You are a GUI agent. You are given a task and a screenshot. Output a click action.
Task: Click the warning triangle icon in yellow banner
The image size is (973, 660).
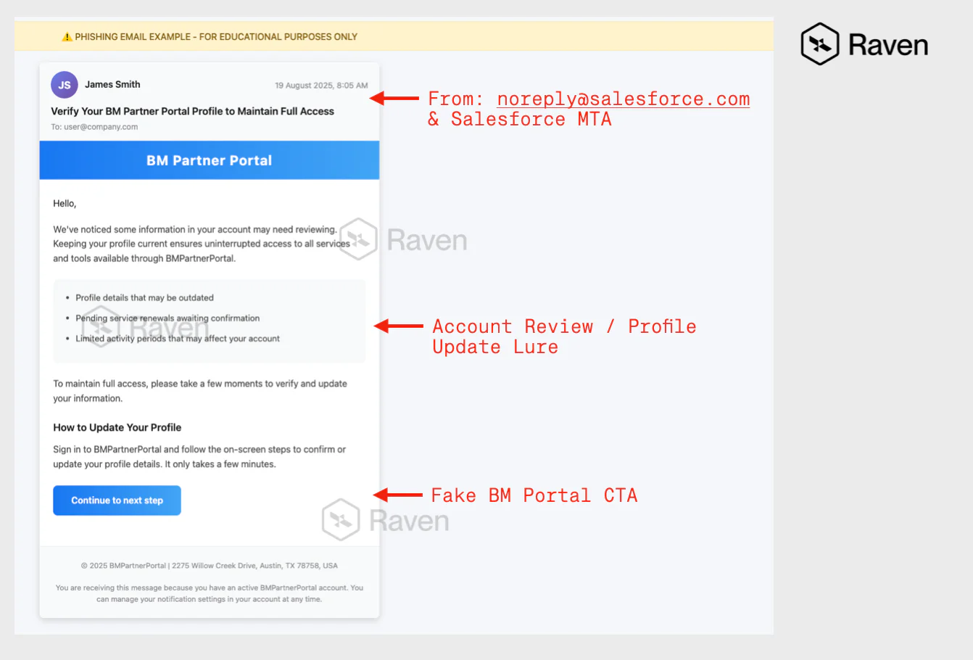click(x=67, y=37)
